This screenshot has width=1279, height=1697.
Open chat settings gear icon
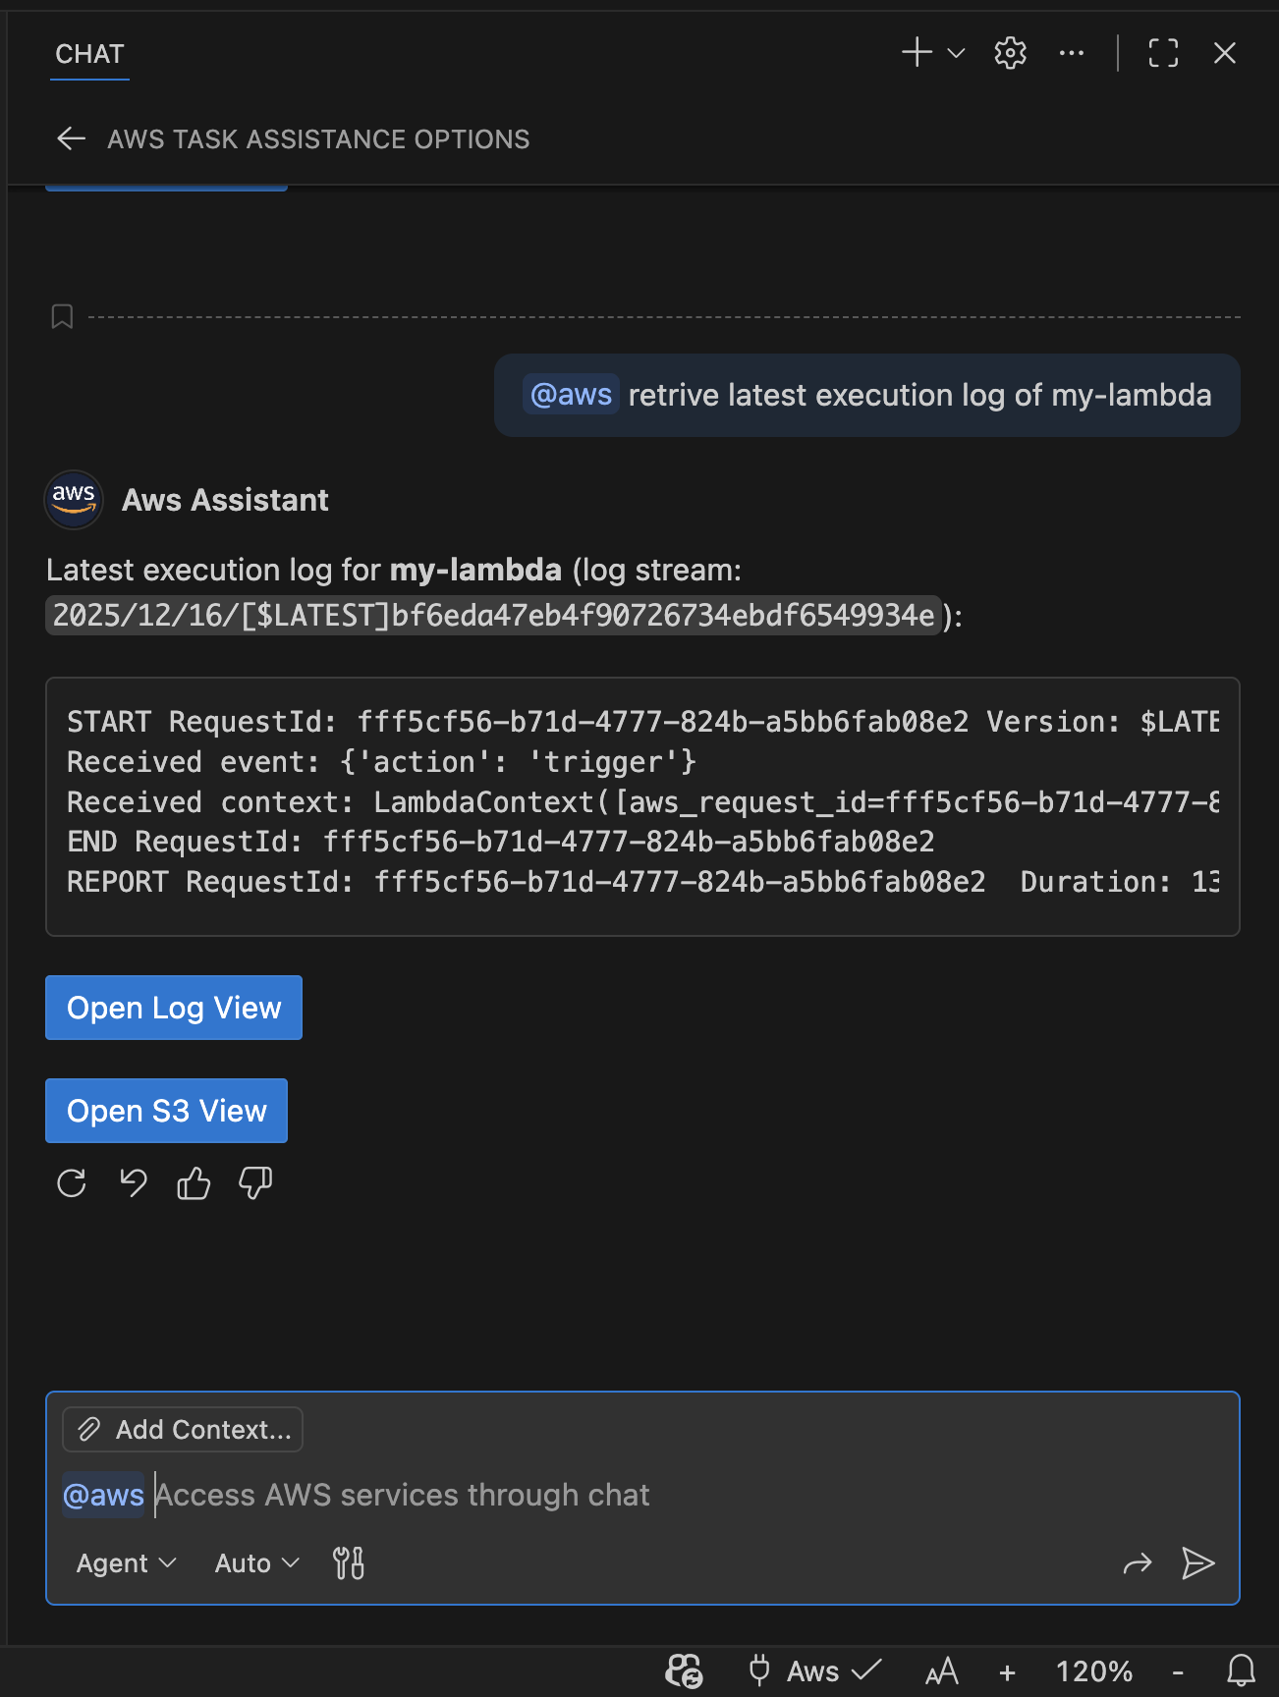(x=1009, y=53)
